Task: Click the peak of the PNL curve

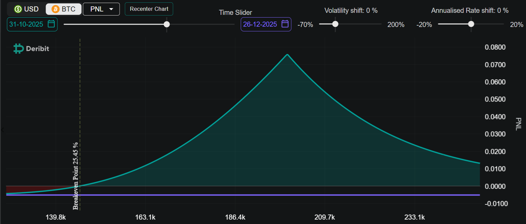Action: point(287,55)
